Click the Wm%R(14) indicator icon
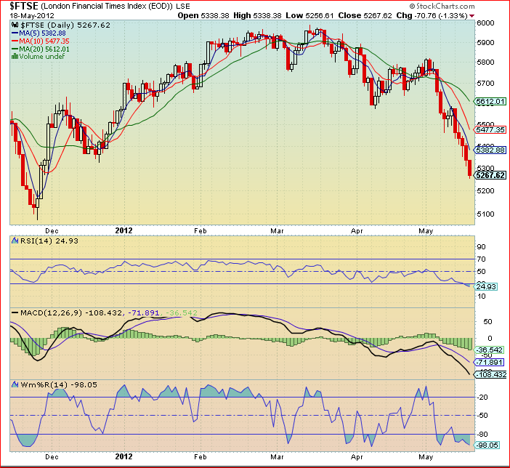 pyautogui.click(x=15, y=384)
